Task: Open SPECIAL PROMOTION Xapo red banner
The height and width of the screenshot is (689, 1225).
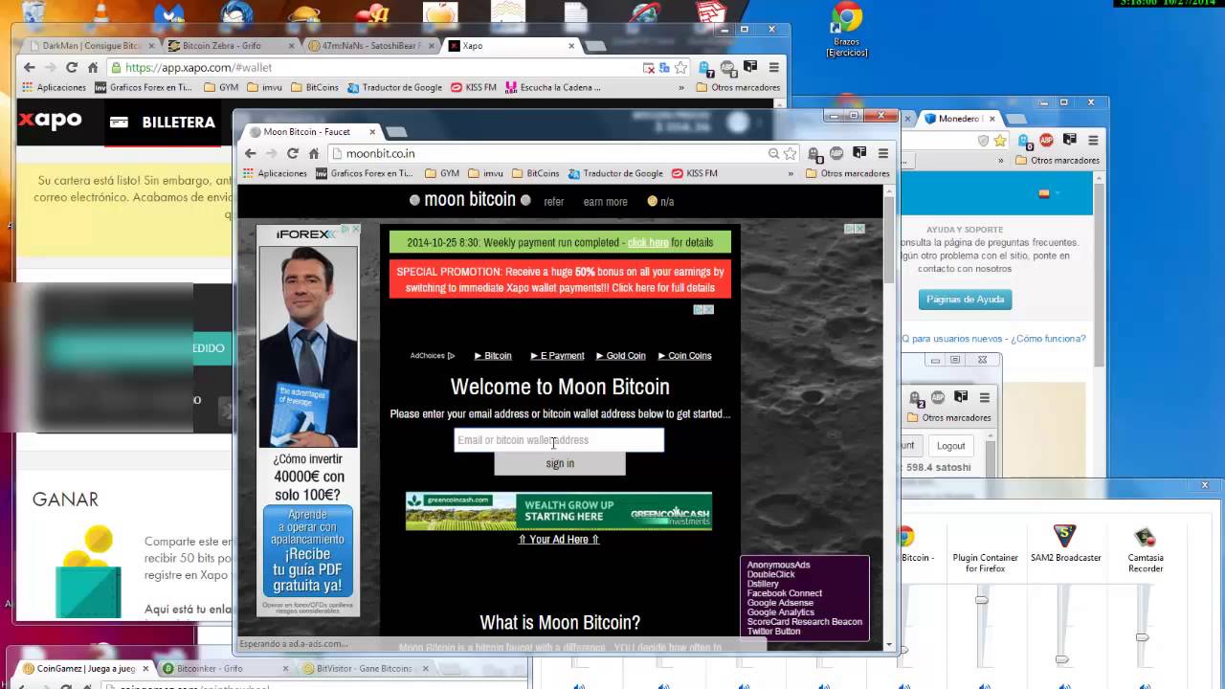Action: click(x=560, y=279)
